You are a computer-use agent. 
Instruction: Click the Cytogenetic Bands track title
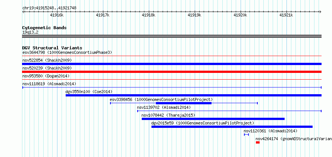44,28
